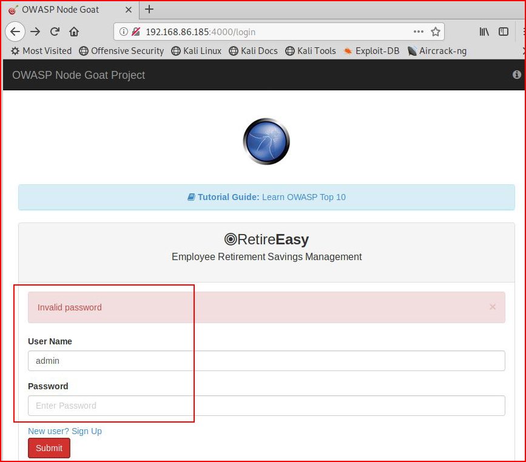Open the page actions three-dot menu
Image resolution: width=526 pixels, height=462 pixels.
(x=419, y=32)
